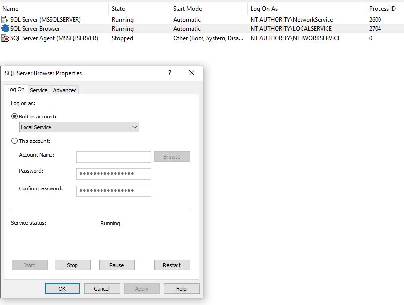Sort by the Log On As column header
The width and height of the screenshot is (404, 305).
[264, 9]
